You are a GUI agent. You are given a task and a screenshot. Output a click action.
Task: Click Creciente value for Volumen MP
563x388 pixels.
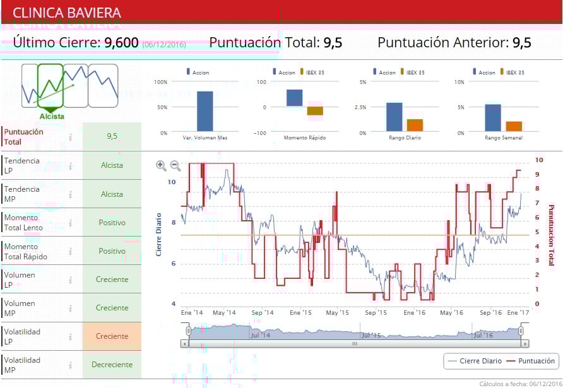point(112,308)
